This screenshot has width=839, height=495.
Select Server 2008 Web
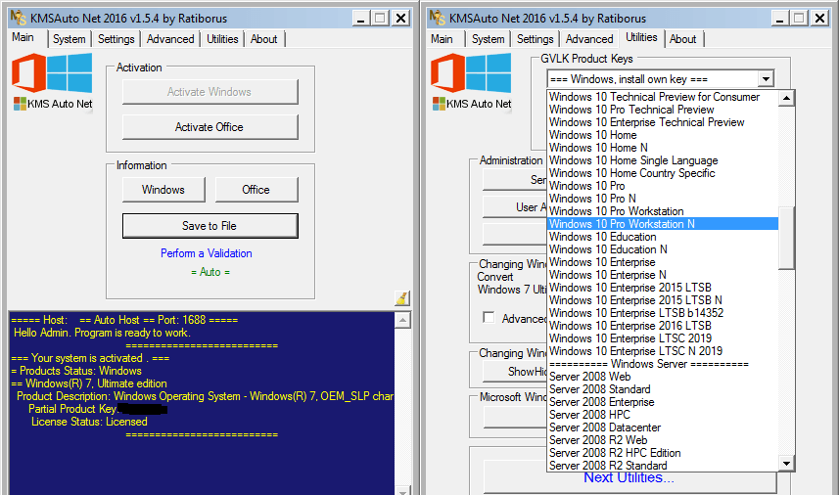tap(663, 377)
